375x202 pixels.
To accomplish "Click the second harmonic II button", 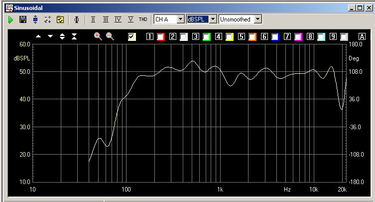I will [x=93, y=19].
